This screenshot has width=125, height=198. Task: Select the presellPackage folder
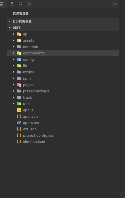point(63,91)
